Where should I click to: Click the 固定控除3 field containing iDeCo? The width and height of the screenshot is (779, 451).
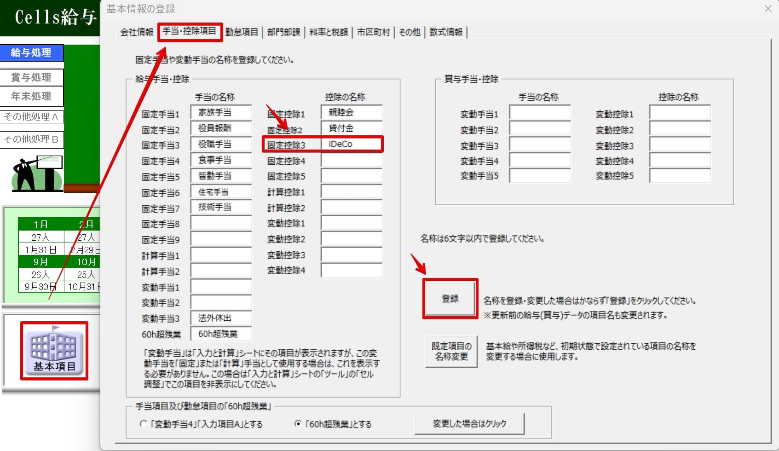point(352,145)
